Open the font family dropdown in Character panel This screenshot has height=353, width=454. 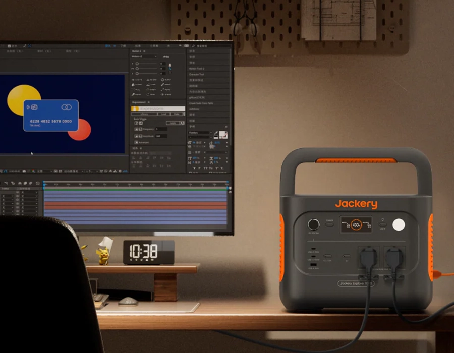[199, 133]
